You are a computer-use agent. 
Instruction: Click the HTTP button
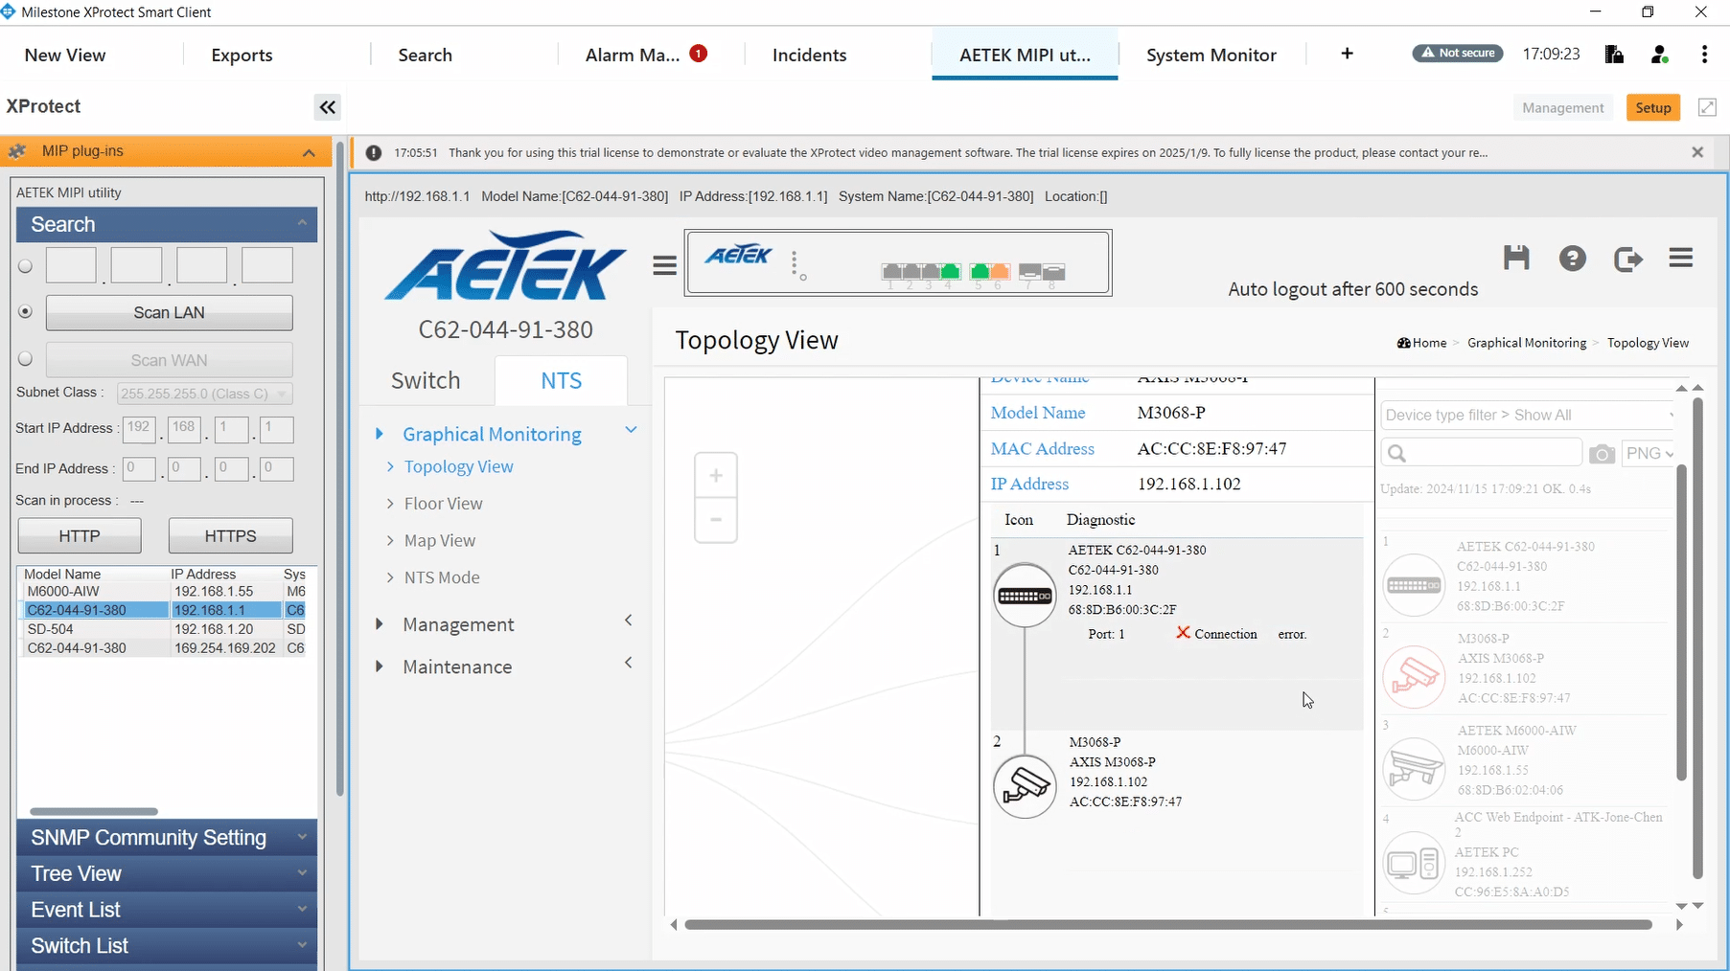(x=80, y=536)
